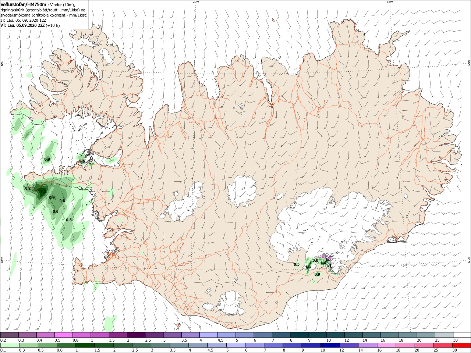Select the darkest green 1–1.5 rain legend swatch
Image resolution: width=471 pixels, height=353 pixels.
click(84, 345)
